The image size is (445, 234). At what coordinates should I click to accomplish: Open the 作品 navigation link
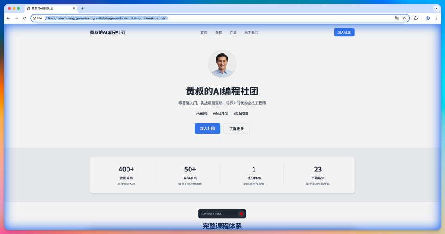pos(233,32)
